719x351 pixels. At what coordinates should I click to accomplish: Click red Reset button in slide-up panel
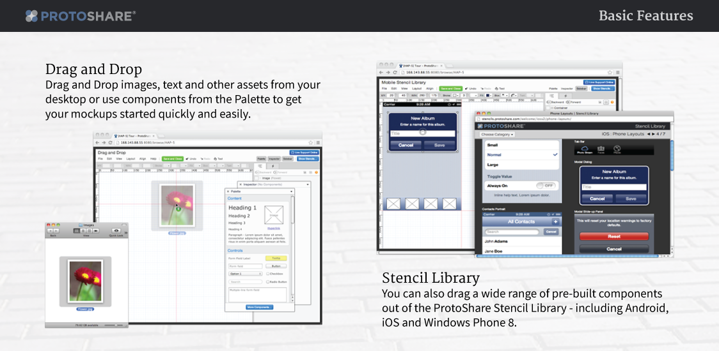[614, 236]
